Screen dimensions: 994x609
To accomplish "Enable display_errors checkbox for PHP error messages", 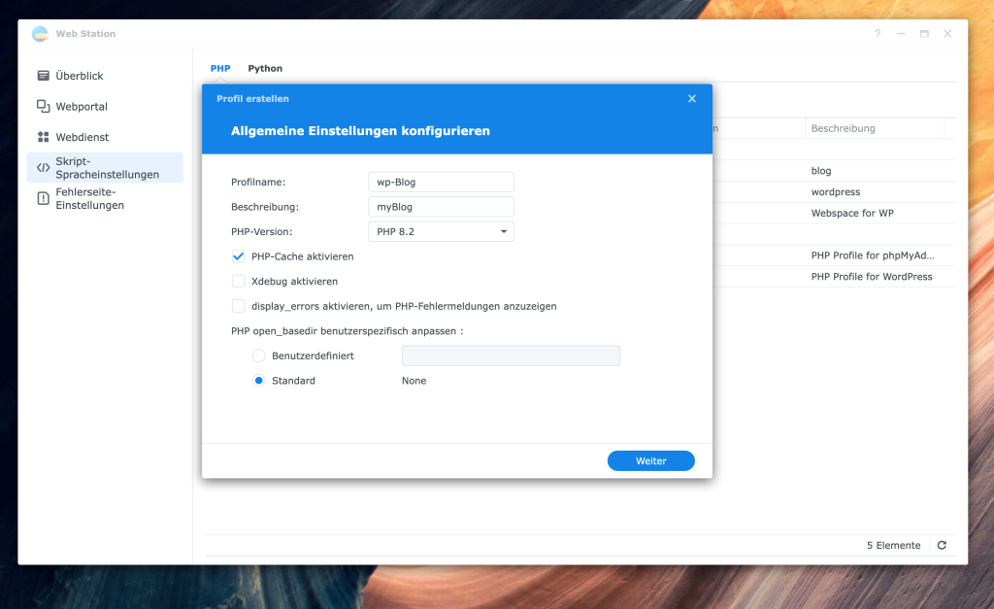I will pos(239,306).
